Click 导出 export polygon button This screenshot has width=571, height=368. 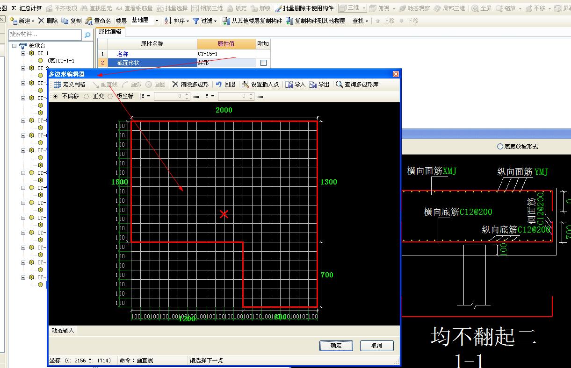[319, 85]
